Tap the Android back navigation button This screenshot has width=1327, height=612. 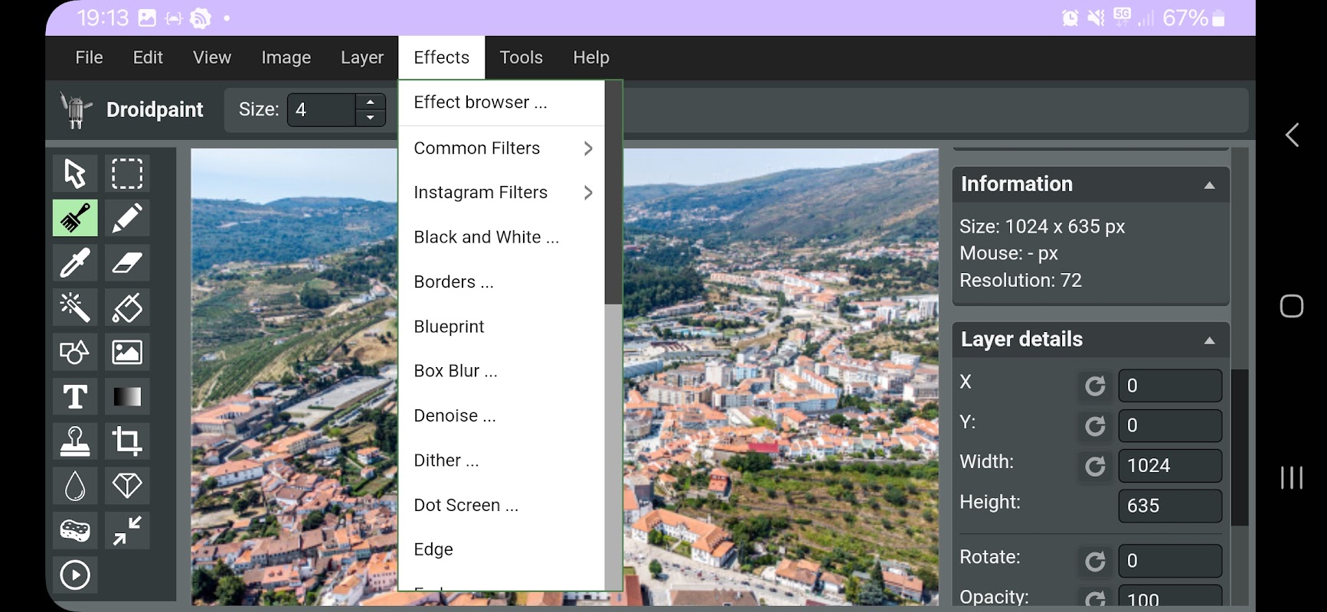(1292, 135)
